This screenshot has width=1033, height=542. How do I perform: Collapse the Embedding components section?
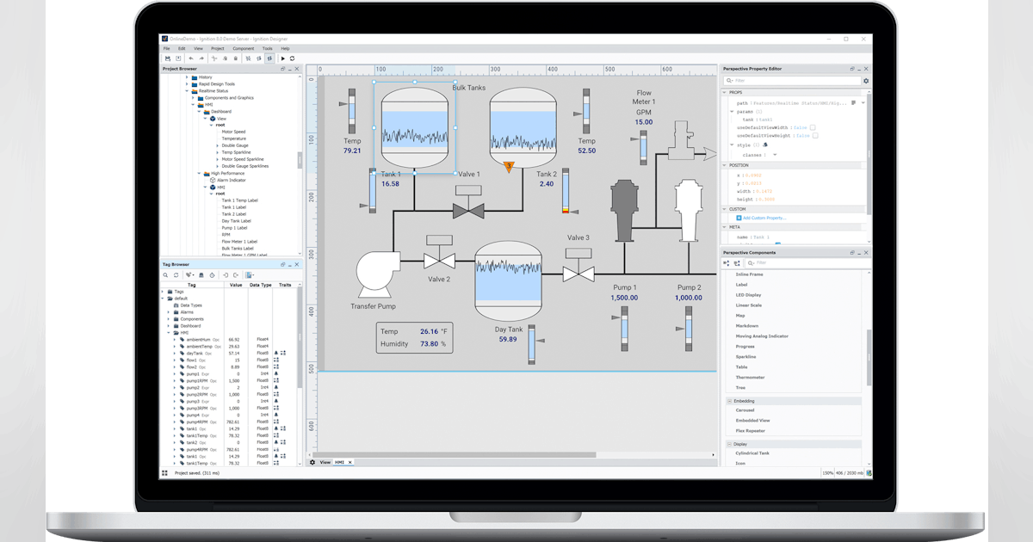(x=730, y=401)
